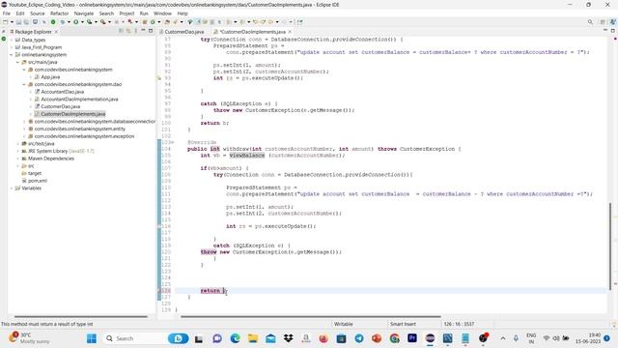Click the magnifier Search icon at top right
The width and height of the screenshot is (618, 348).
[x=590, y=22]
